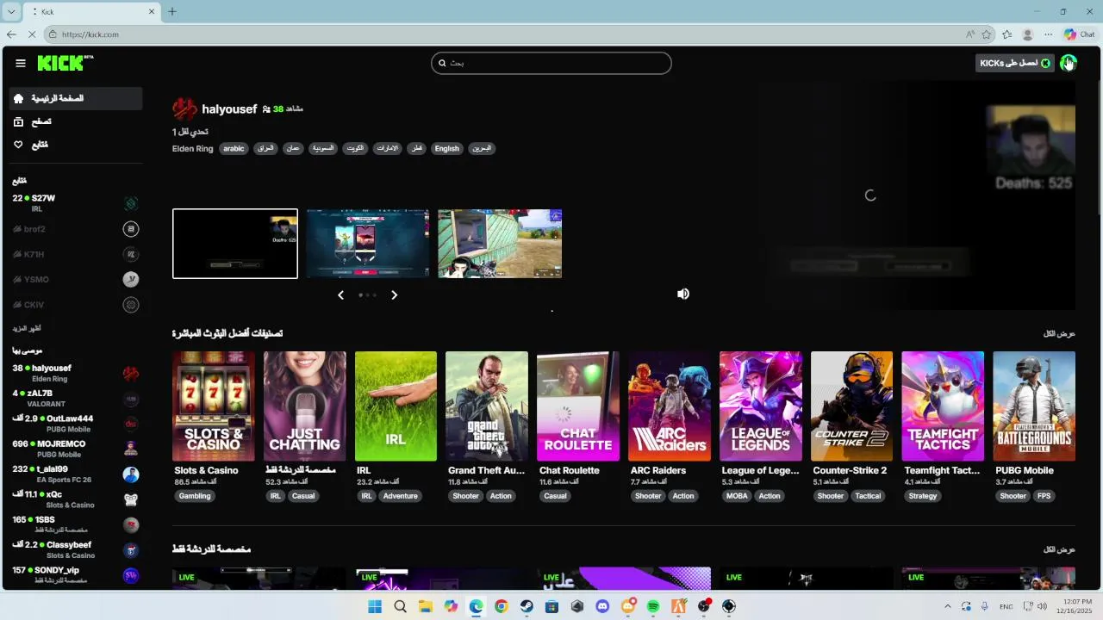Click the following heart icon
The image size is (1103, 620).
click(18, 145)
